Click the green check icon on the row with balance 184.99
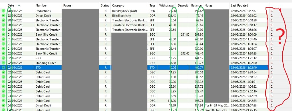This screenshot has width=292, height=111. (3, 105)
